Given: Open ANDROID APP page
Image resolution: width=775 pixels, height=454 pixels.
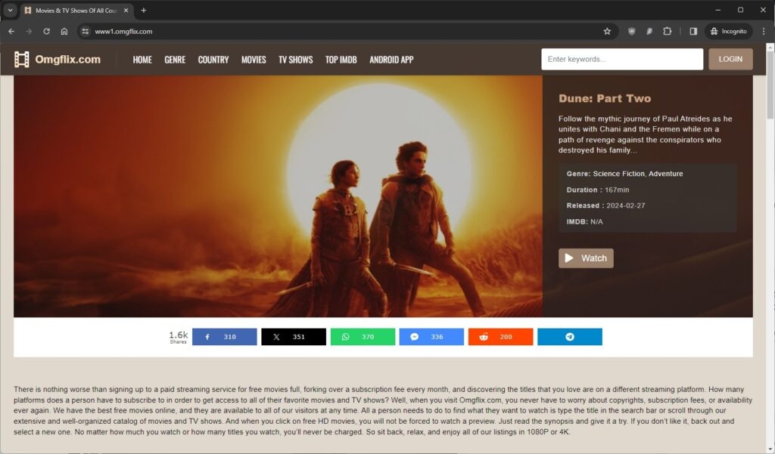Looking at the screenshot, I should 391,60.
